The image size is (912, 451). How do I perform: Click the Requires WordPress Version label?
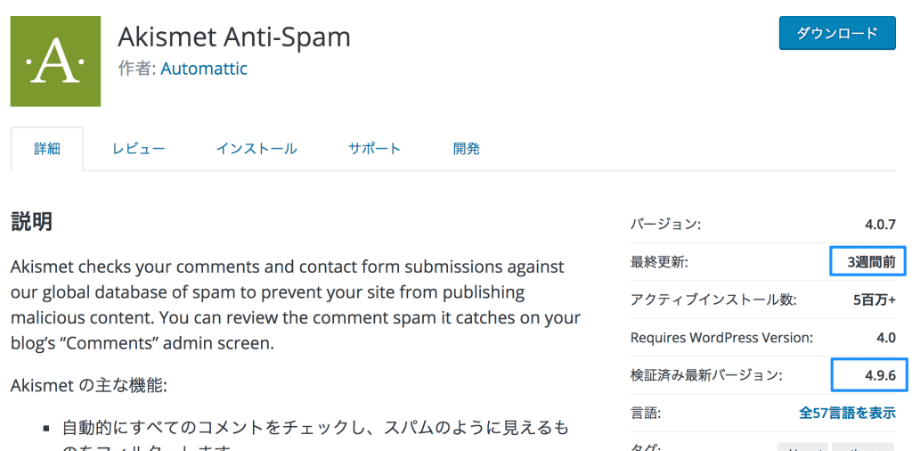721,338
